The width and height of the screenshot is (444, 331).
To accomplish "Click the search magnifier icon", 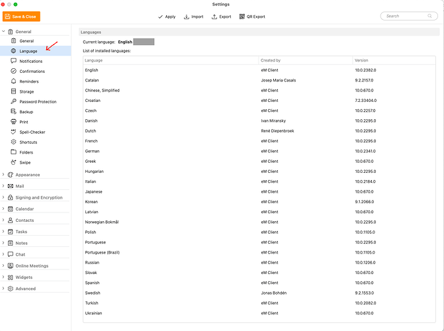I will click(429, 16).
